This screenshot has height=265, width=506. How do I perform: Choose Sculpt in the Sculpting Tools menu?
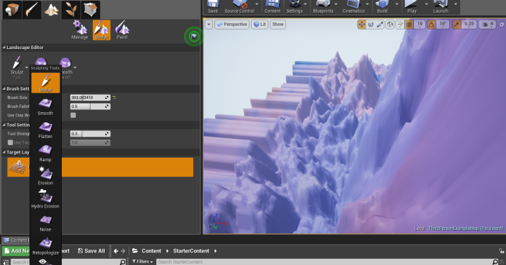pyautogui.click(x=46, y=83)
